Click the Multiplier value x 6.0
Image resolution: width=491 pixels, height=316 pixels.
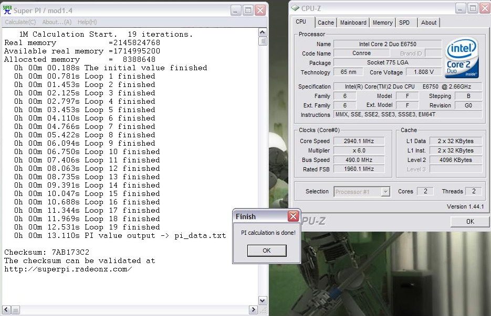click(x=359, y=150)
